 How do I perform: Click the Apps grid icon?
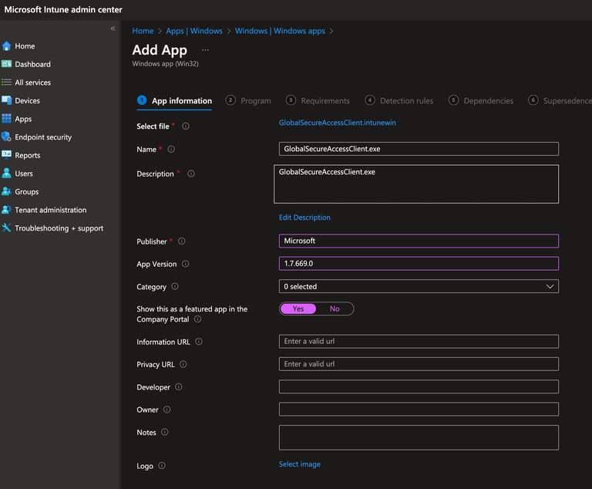tap(6, 119)
